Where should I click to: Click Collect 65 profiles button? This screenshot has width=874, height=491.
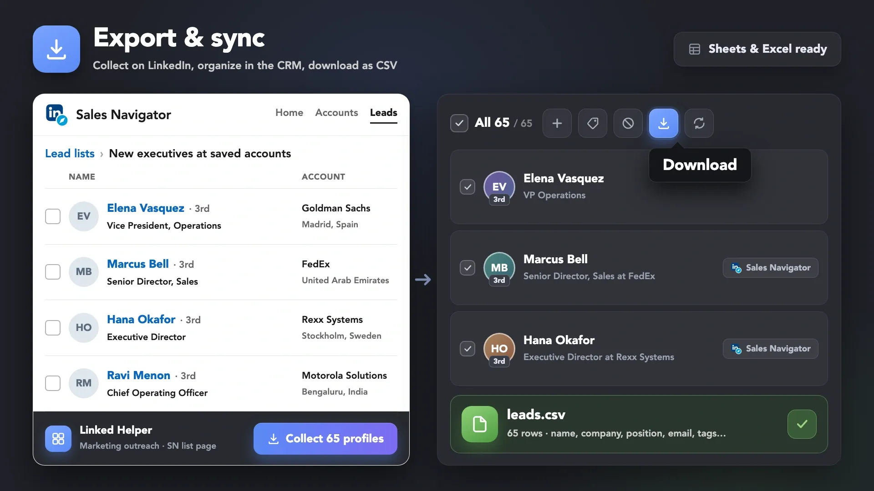click(325, 439)
